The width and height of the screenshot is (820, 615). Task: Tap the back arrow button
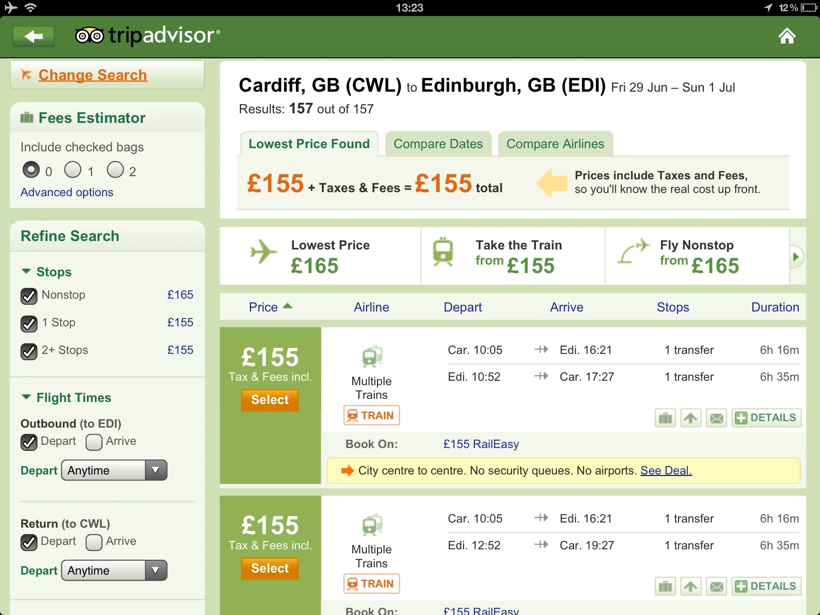34,37
